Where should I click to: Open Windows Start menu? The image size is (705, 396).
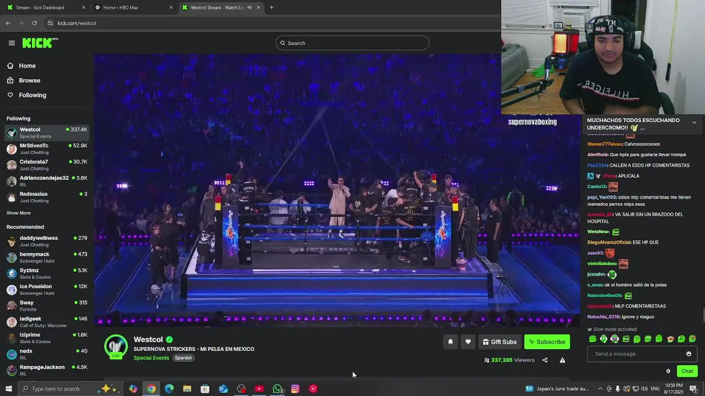tap(8, 389)
